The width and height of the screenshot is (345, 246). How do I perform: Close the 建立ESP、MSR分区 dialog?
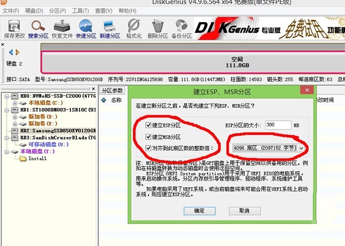[x=307, y=90]
